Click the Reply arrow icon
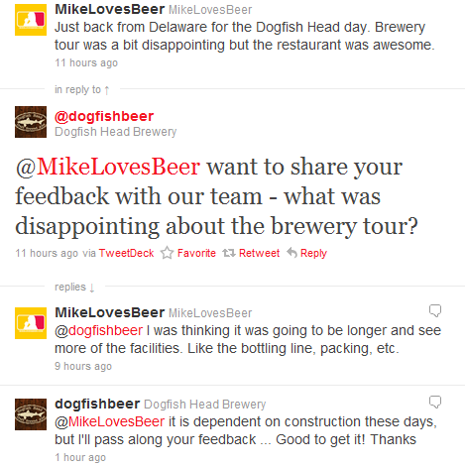This screenshot has height=467, width=465. [291, 253]
